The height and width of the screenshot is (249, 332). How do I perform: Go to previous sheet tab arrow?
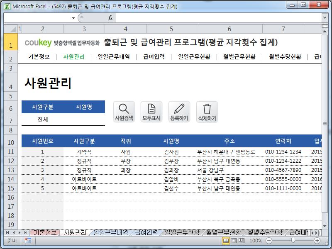(x=14, y=233)
